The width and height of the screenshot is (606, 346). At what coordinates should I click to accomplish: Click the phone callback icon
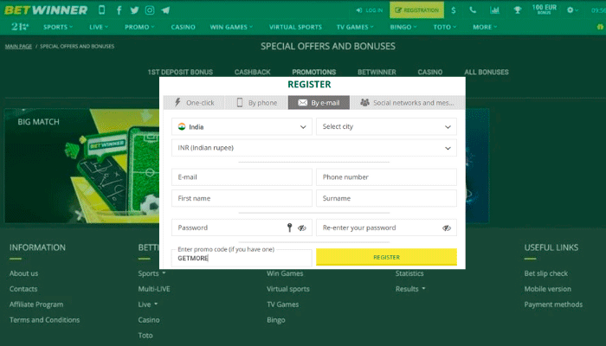(x=473, y=10)
